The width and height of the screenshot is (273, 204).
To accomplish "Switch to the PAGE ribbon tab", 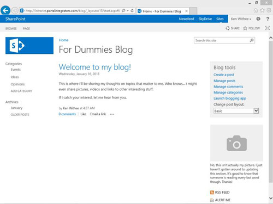I will 26,28.
